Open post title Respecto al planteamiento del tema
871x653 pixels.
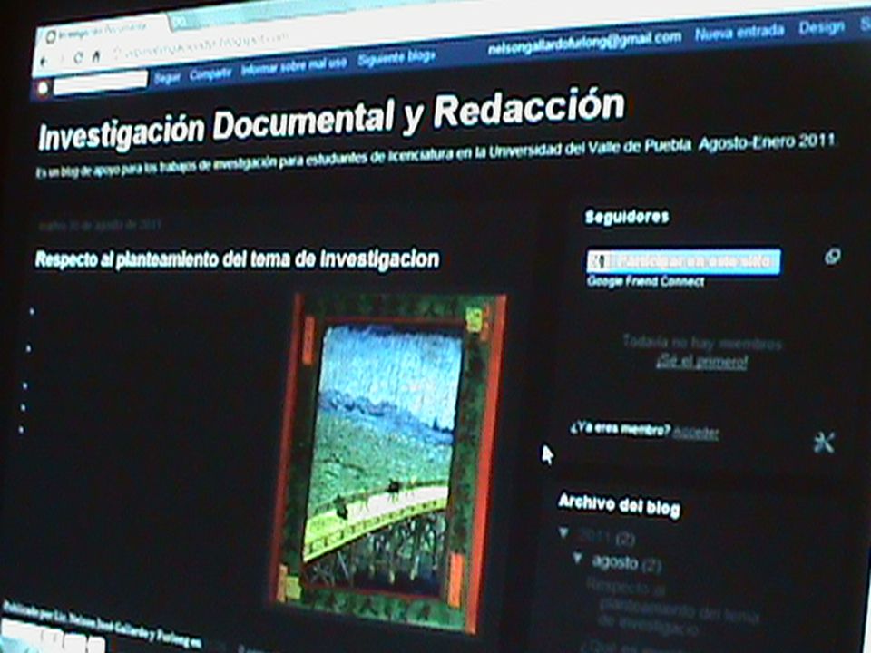point(237,259)
